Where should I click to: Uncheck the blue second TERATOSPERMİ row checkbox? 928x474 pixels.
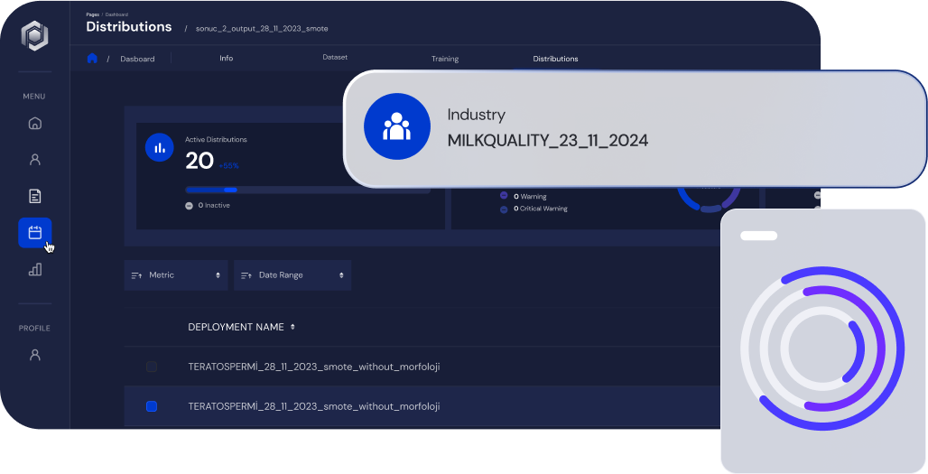[152, 406]
